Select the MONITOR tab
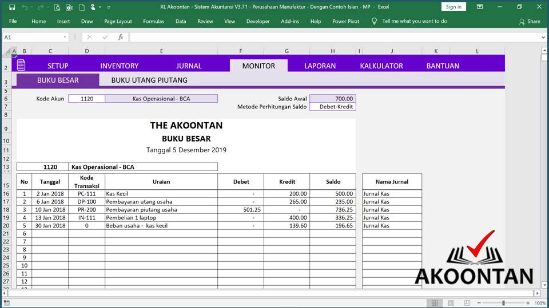Viewport: 549px width, 308px height. click(258, 66)
